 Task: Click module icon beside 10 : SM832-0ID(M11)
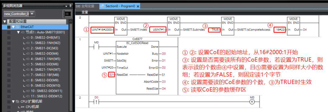(x=28, y=91)
